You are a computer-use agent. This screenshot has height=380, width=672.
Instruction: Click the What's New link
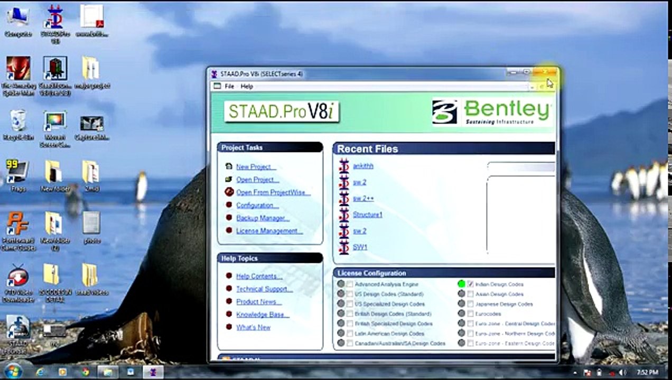tap(253, 327)
